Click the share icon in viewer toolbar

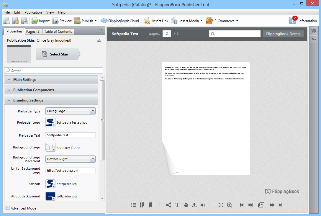coord(168,205)
